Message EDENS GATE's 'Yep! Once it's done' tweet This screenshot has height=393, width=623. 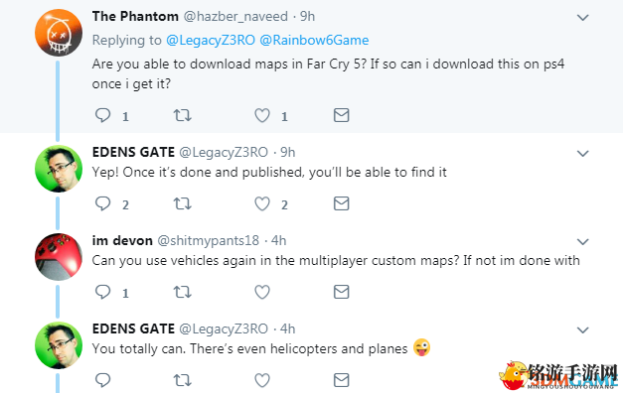(341, 203)
